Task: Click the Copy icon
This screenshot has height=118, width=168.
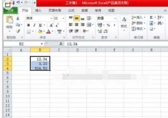Action: [x=18, y=25]
